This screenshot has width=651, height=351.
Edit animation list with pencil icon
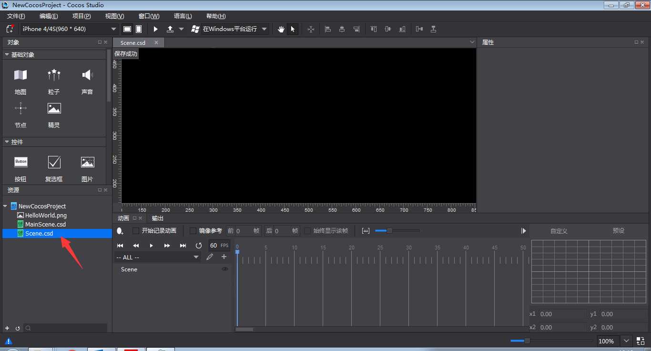click(x=210, y=257)
